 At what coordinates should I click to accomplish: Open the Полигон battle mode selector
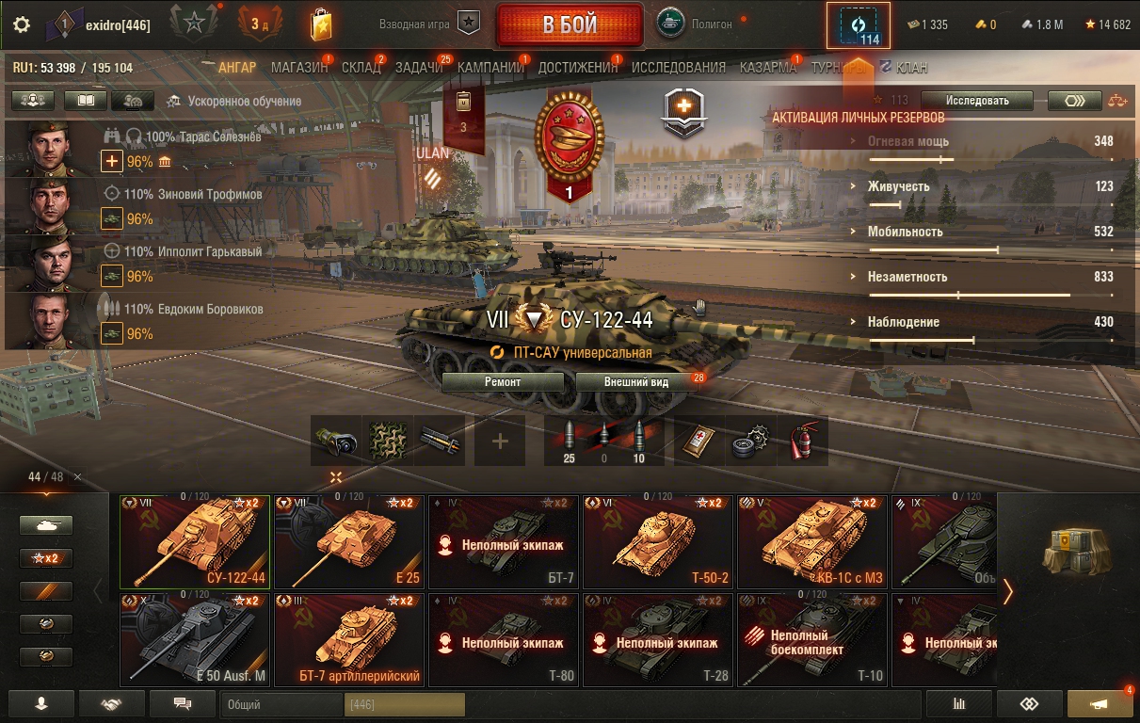697,24
